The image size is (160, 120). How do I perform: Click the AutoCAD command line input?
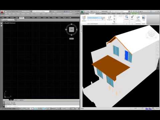tap(42, 106)
